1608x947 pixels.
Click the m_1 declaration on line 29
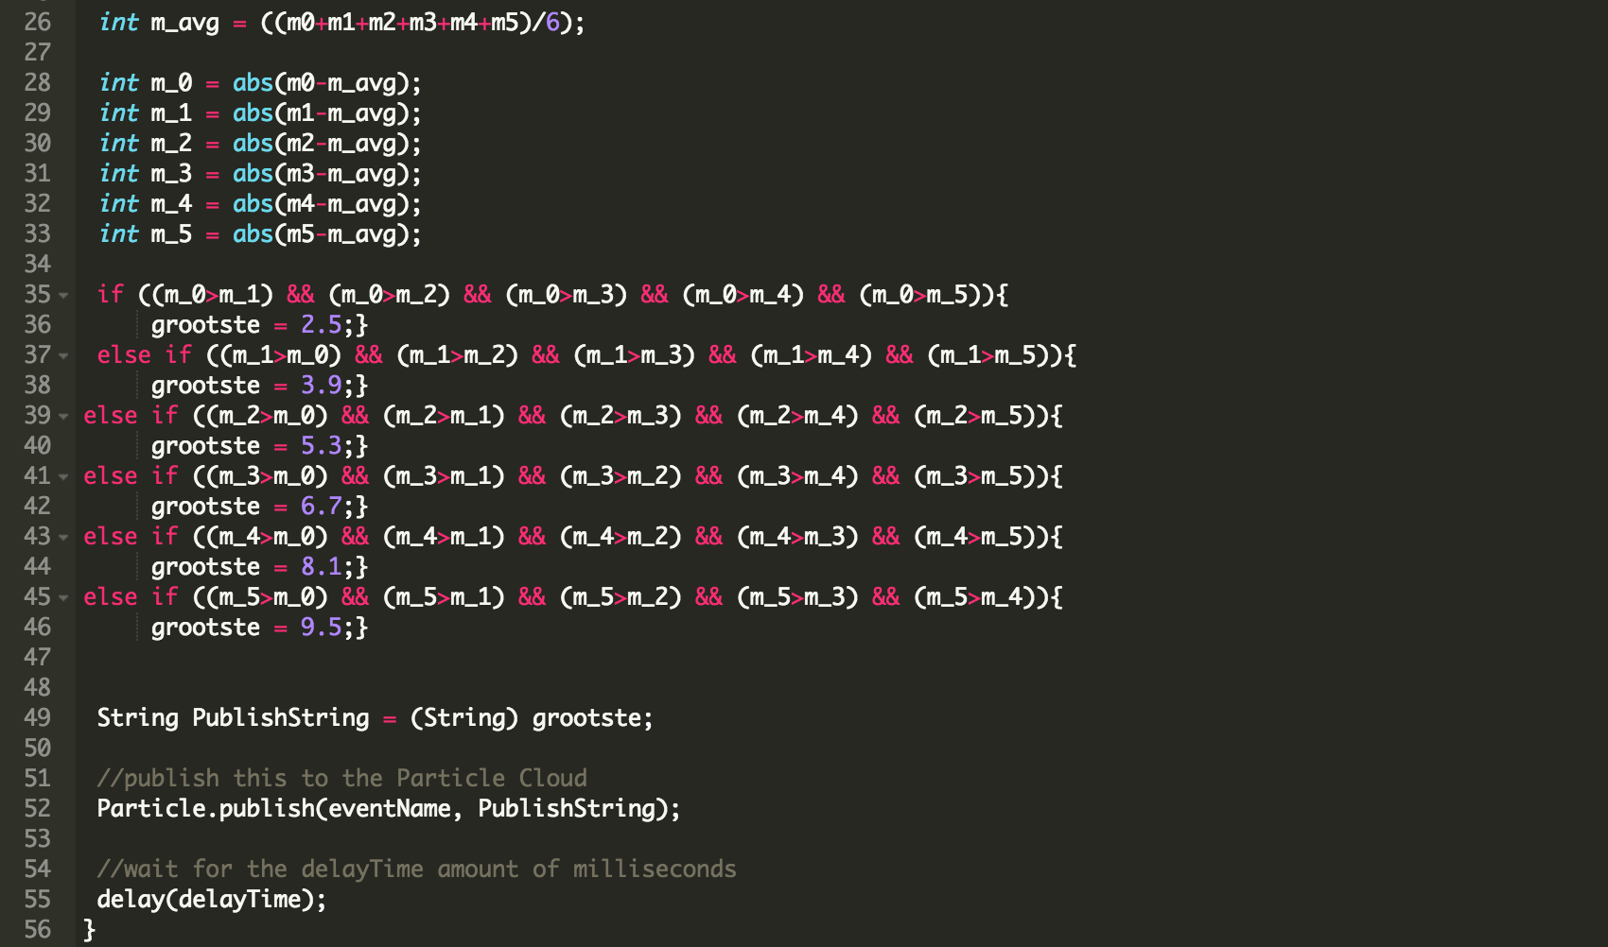[171, 113]
